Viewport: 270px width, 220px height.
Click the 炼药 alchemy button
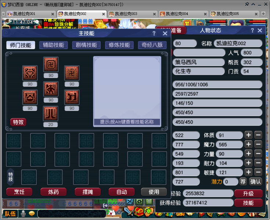click(54, 192)
